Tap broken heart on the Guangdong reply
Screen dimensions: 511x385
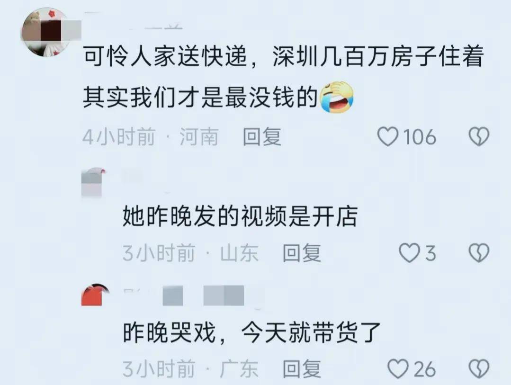point(479,369)
